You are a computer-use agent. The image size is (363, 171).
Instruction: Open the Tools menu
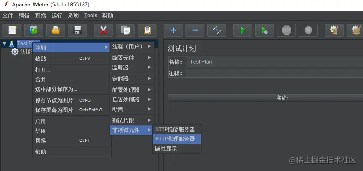pos(91,16)
